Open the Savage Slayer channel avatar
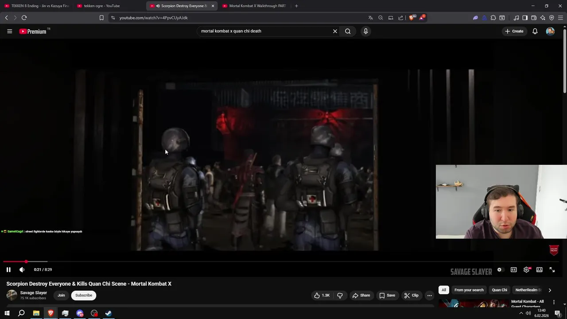 tap(12, 295)
